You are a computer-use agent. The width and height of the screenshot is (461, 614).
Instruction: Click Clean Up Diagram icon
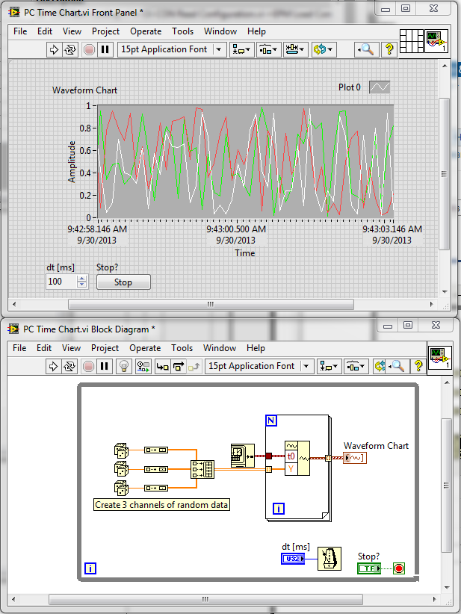click(x=379, y=367)
